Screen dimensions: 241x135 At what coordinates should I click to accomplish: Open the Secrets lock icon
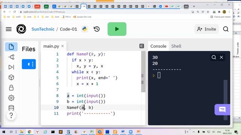point(11,88)
